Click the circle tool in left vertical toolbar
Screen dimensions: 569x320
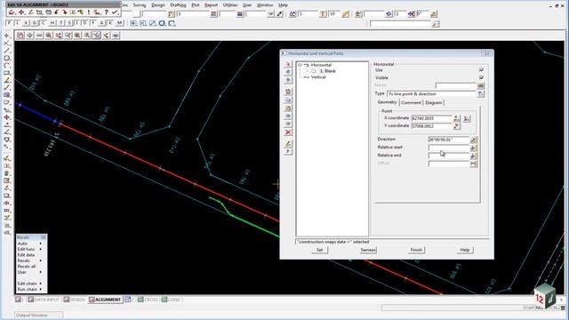7,58
